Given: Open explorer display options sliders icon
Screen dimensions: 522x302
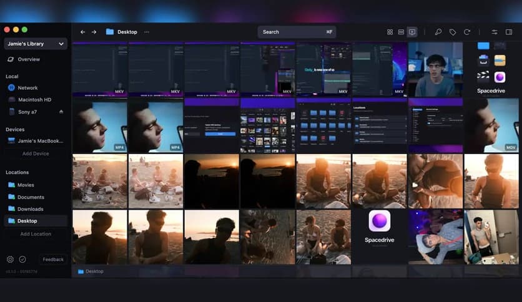Looking at the screenshot, I should [495, 32].
